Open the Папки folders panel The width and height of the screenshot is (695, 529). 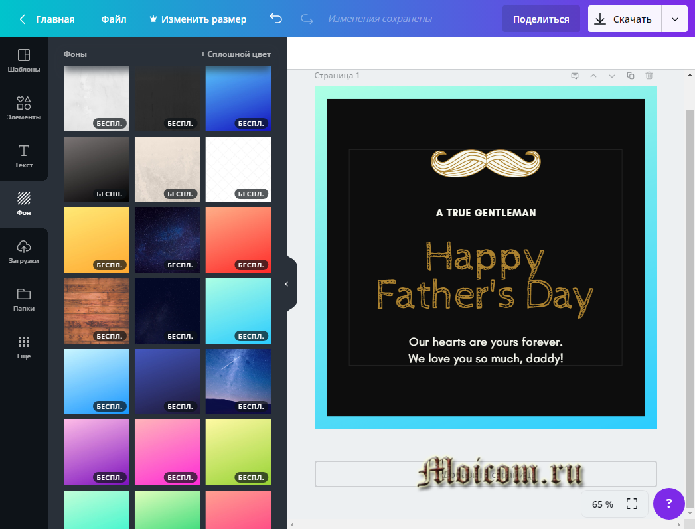tap(24, 299)
